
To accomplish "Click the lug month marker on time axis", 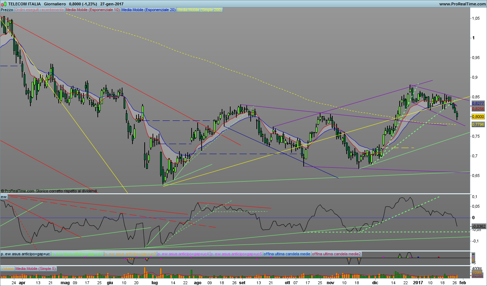I will [x=154, y=282].
